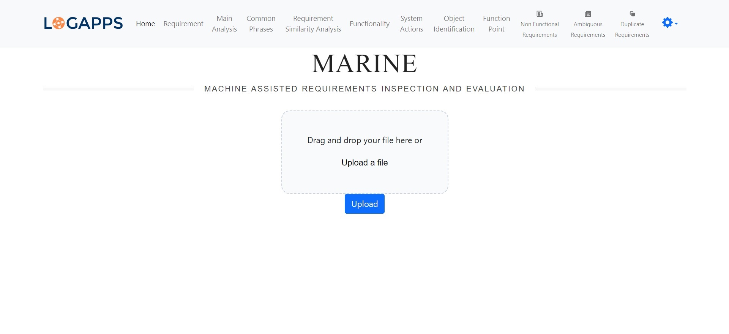Screen dimensions: 729x334
Task: Go to Object Identification
Action: pos(454,24)
